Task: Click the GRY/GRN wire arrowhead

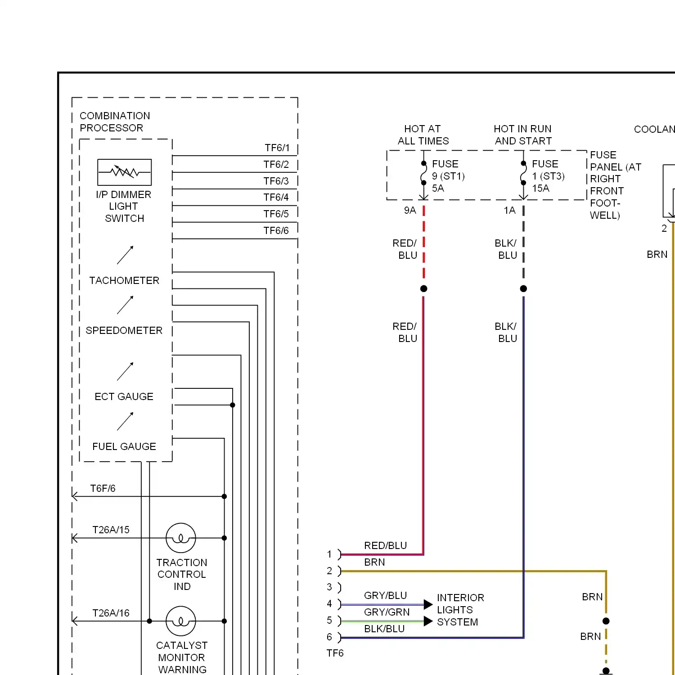Action: pyautogui.click(x=428, y=621)
